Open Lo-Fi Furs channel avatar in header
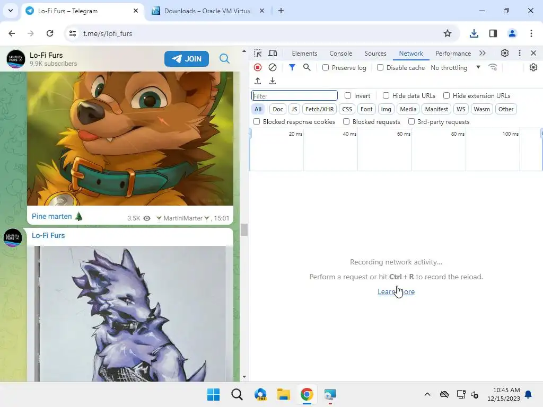 pyautogui.click(x=15, y=59)
